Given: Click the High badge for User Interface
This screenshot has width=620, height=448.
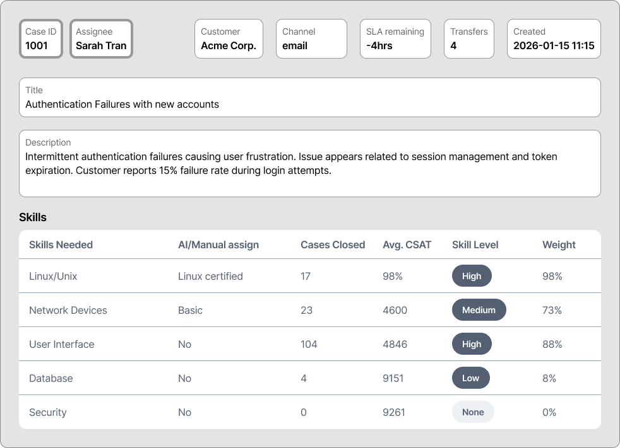Looking at the screenshot, I should point(472,344).
